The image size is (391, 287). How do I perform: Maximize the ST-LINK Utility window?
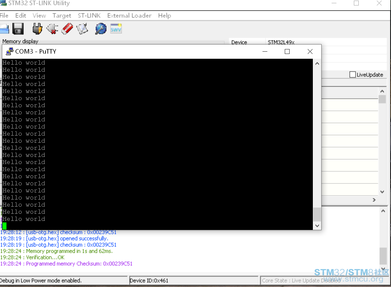click(356, 3)
